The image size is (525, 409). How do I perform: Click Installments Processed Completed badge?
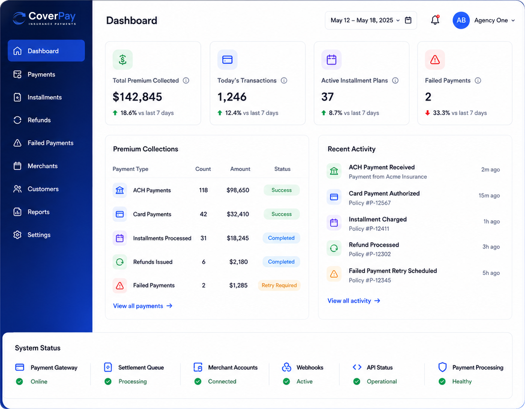pyautogui.click(x=281, y=238)
